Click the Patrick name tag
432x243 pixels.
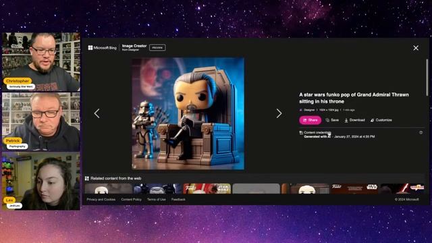pos(13,141)
